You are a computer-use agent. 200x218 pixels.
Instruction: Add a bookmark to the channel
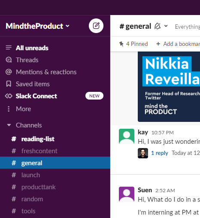point(178,44)
